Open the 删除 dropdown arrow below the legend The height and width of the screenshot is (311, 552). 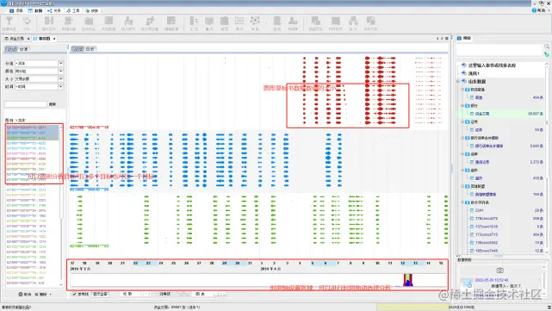[x=51, y=294]
